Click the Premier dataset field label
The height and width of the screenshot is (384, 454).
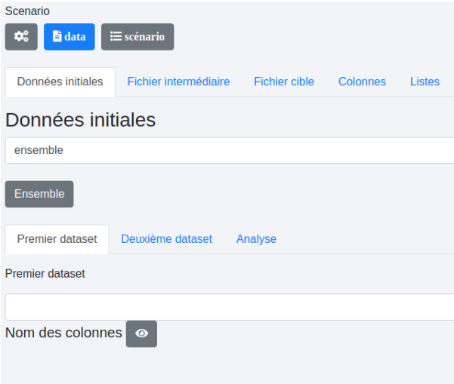pyautogui.click(x=45, y=274)
